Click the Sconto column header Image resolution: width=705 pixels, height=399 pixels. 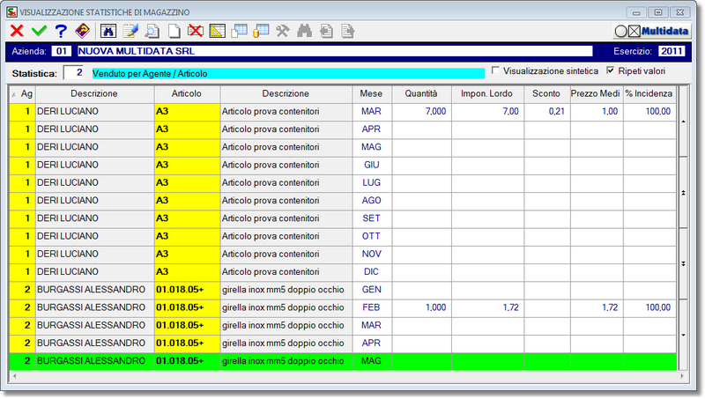(546, 94)
